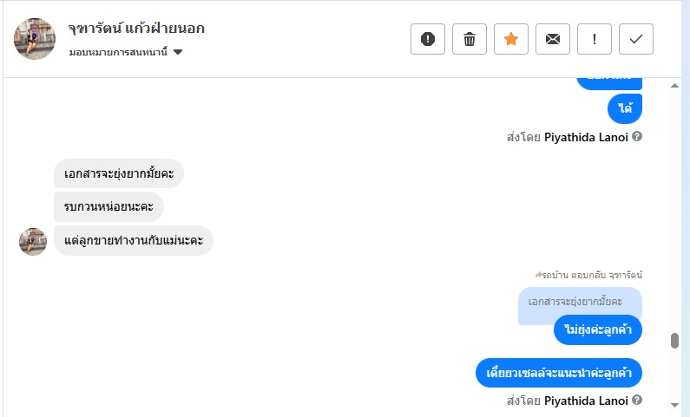Image resolution: width=690 pixels, height=417 pixels.
Task: Mark conversation unread with envelope icon
Action: tap(553, 39)
